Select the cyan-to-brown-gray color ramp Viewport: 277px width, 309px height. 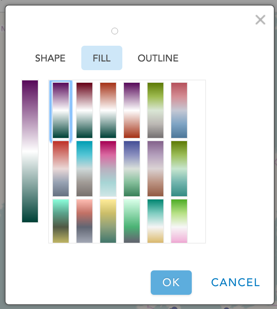(84, 169)
